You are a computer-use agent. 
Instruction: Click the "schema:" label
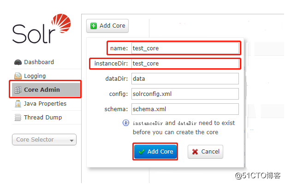(116, 109)
